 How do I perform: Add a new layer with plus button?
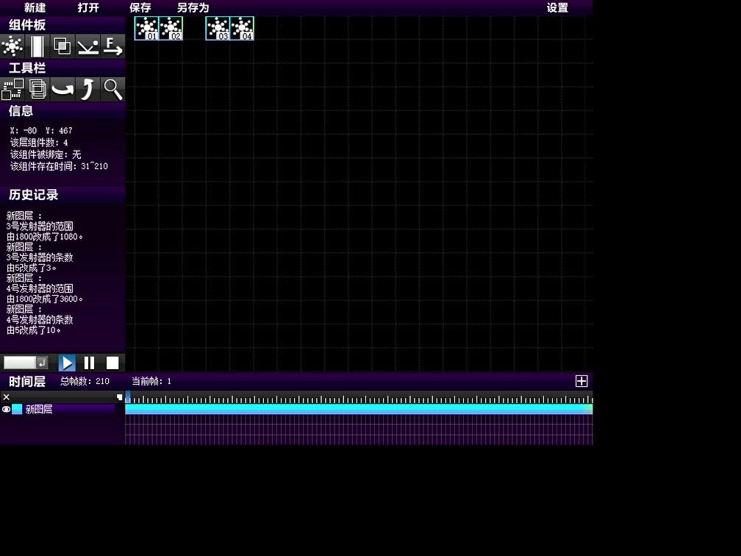(581, 381)
